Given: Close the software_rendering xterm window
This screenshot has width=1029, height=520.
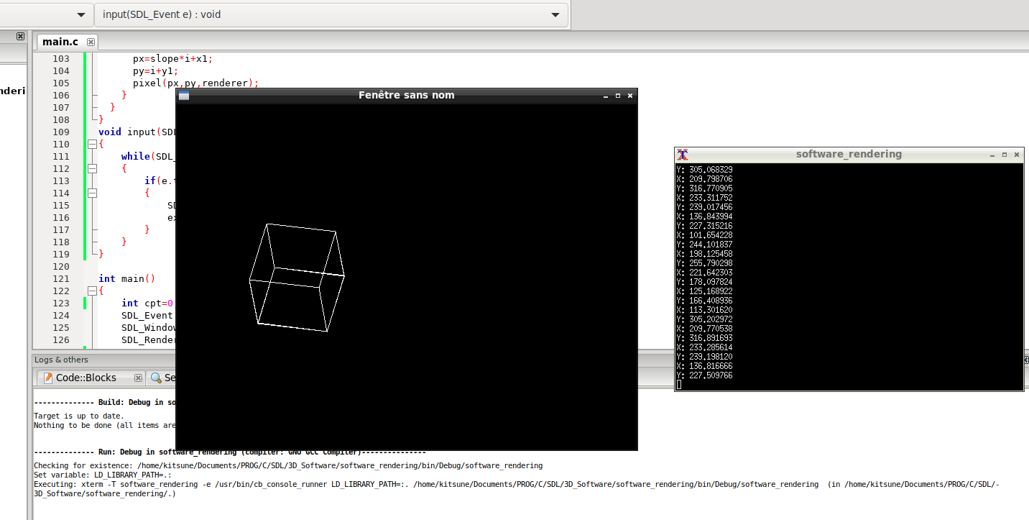Looking at the screenshot, I should tap(1017, 155).
